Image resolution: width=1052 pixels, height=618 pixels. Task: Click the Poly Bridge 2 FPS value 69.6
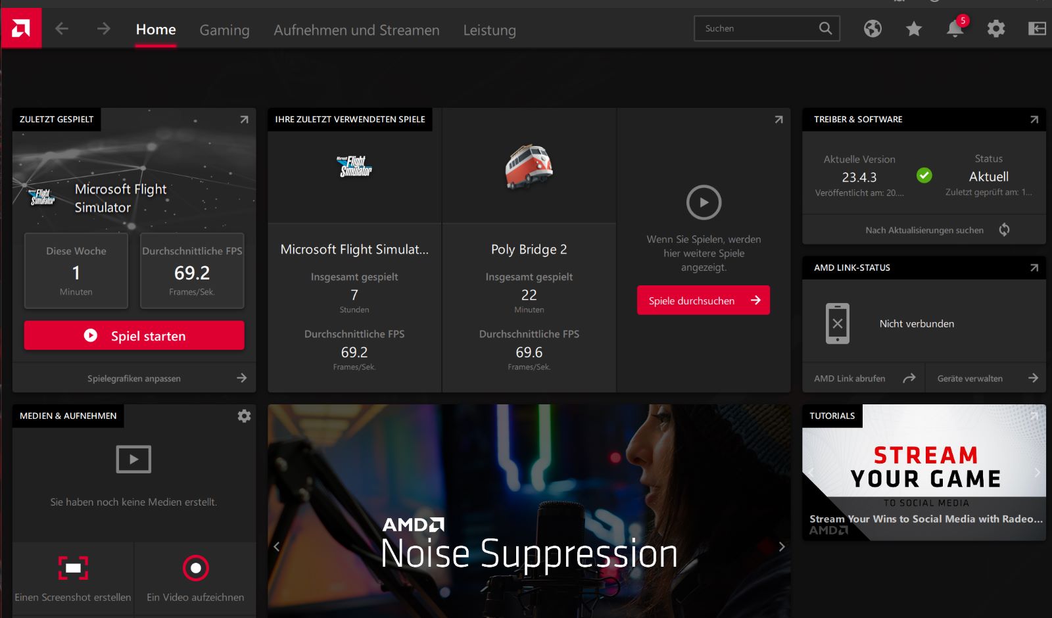[529, 352]
